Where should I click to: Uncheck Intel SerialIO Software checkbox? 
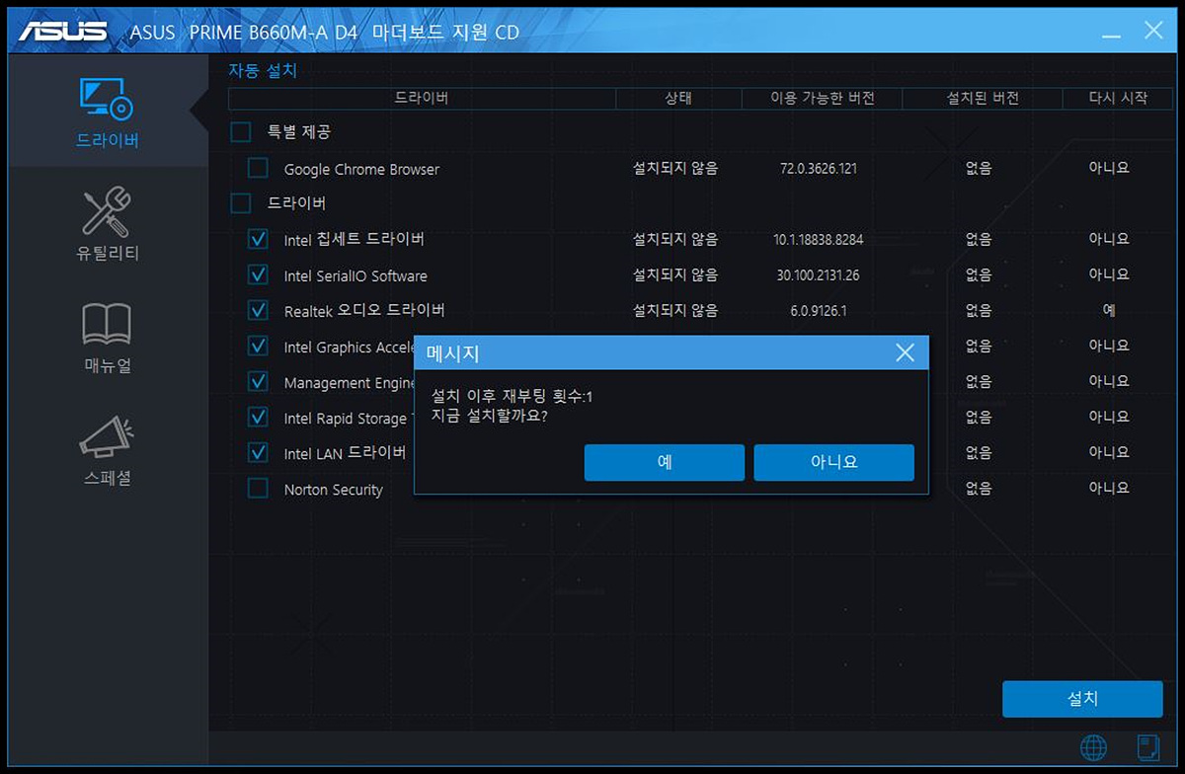pos(258,274)
